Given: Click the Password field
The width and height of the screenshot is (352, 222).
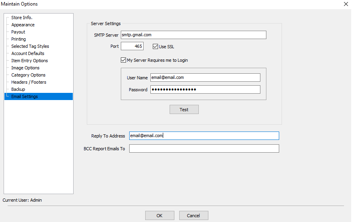Looking at the screenshot, I should point(206,90).
